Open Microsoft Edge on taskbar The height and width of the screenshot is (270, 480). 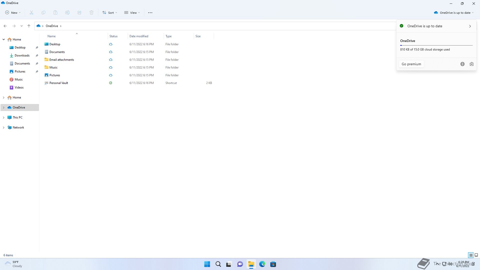[x=262, y=264]
